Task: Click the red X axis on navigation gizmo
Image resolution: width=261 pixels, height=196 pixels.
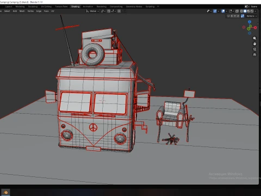Action: click(256, 28)
